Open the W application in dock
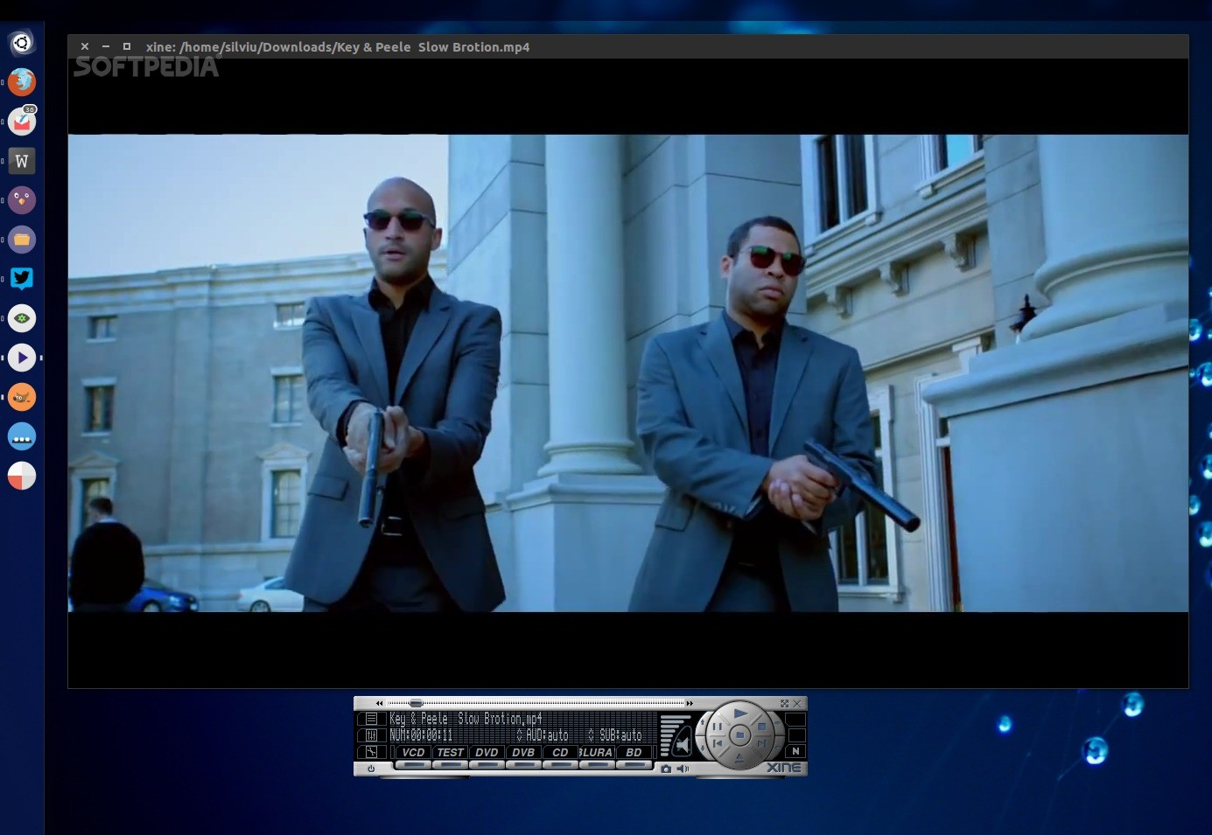 pos(22,161)
